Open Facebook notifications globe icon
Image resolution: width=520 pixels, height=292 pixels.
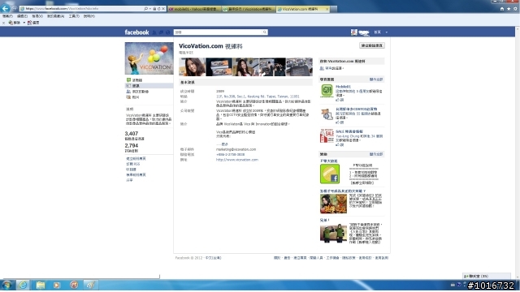(168, 32)
